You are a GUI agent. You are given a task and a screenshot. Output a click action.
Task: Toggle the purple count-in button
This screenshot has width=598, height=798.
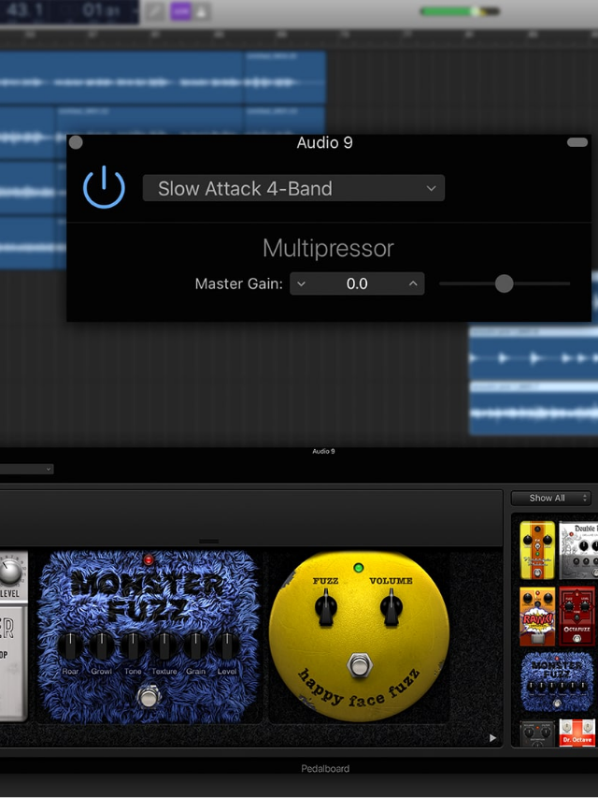tap(180, 11)
